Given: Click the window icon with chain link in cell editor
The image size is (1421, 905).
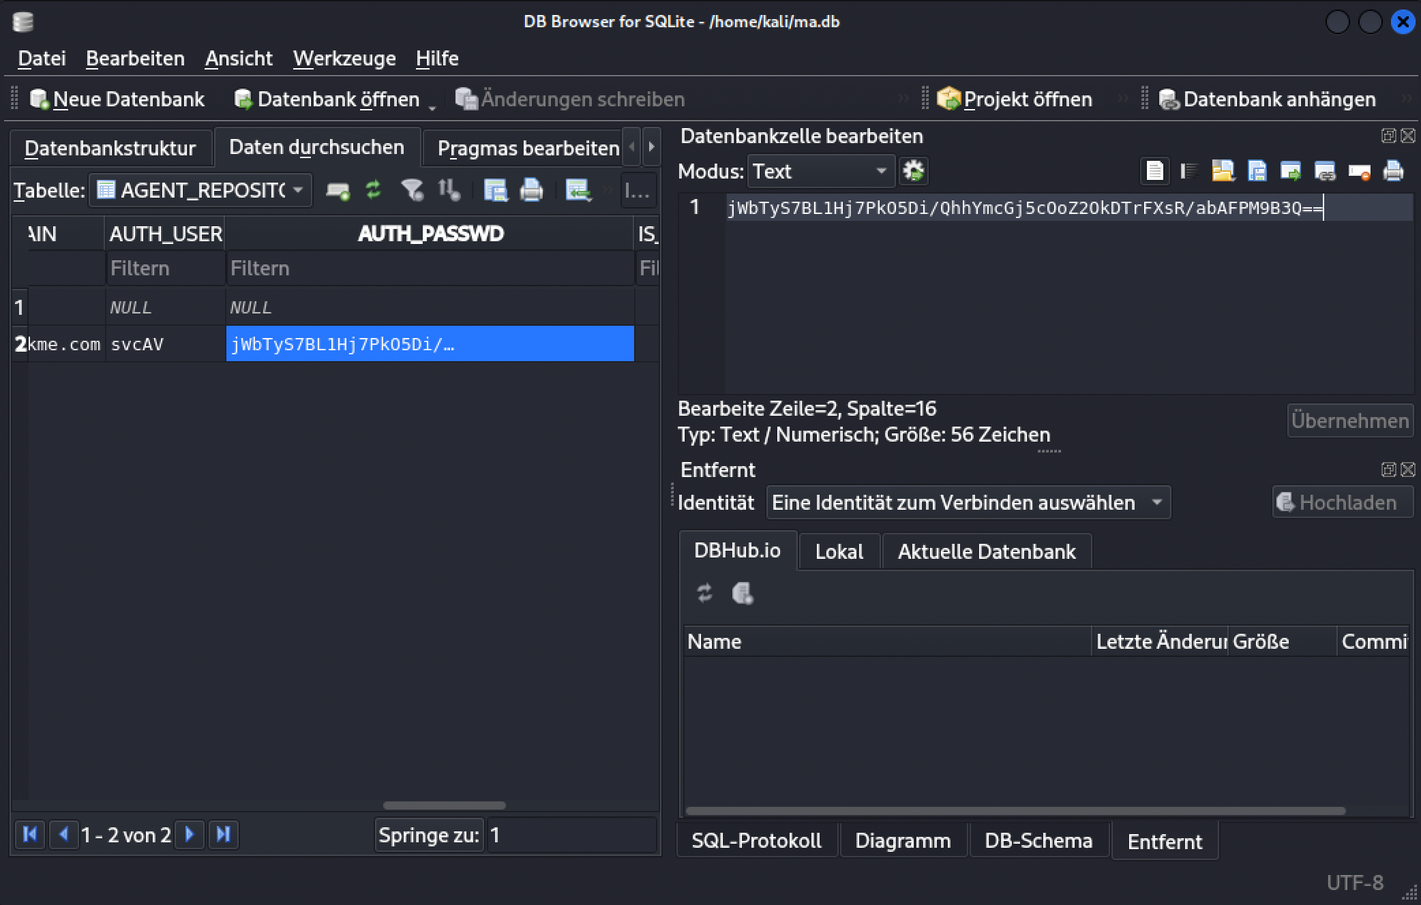Looking at the screenshot, I should point(1325,171).
